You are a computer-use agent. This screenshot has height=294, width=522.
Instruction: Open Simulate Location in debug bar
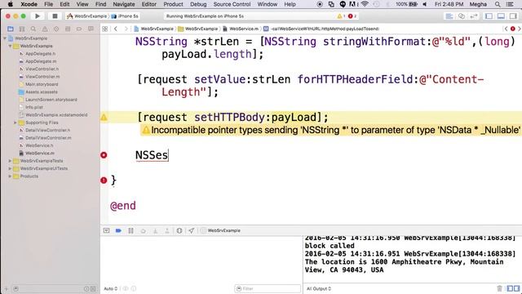(191, 230)
